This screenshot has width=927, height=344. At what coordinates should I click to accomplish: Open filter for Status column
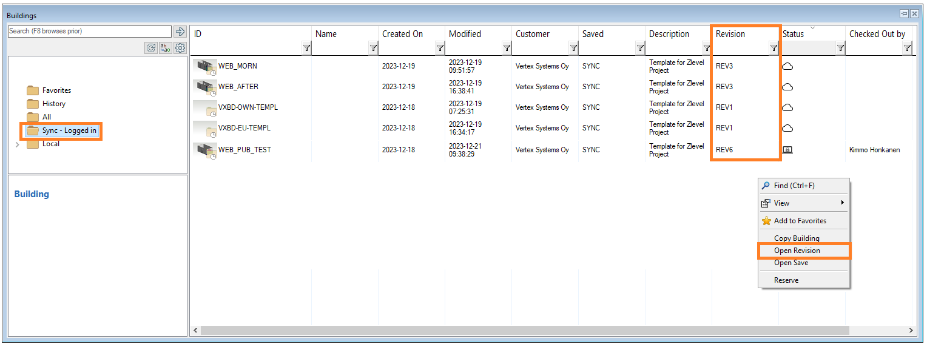click(840, 49)
